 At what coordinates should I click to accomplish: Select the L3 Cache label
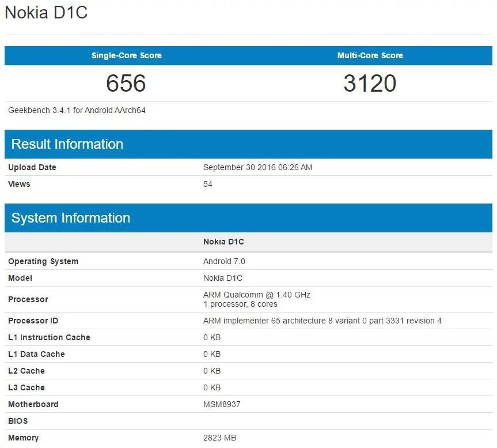pyautogui.click(x=26, y=387)
